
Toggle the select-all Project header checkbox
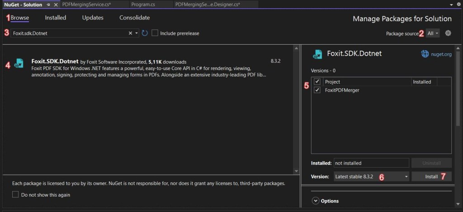click(317, 81)
